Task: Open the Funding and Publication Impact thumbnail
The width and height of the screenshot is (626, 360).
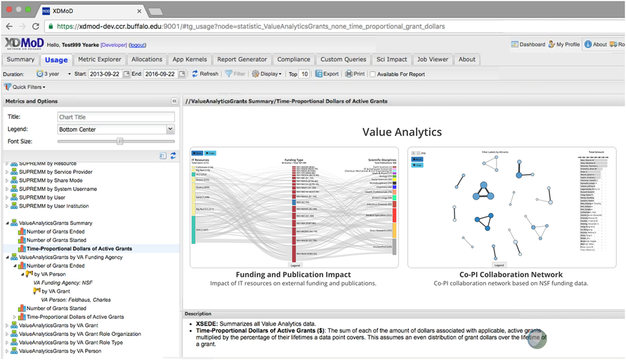Action: [x=294, y=207]
